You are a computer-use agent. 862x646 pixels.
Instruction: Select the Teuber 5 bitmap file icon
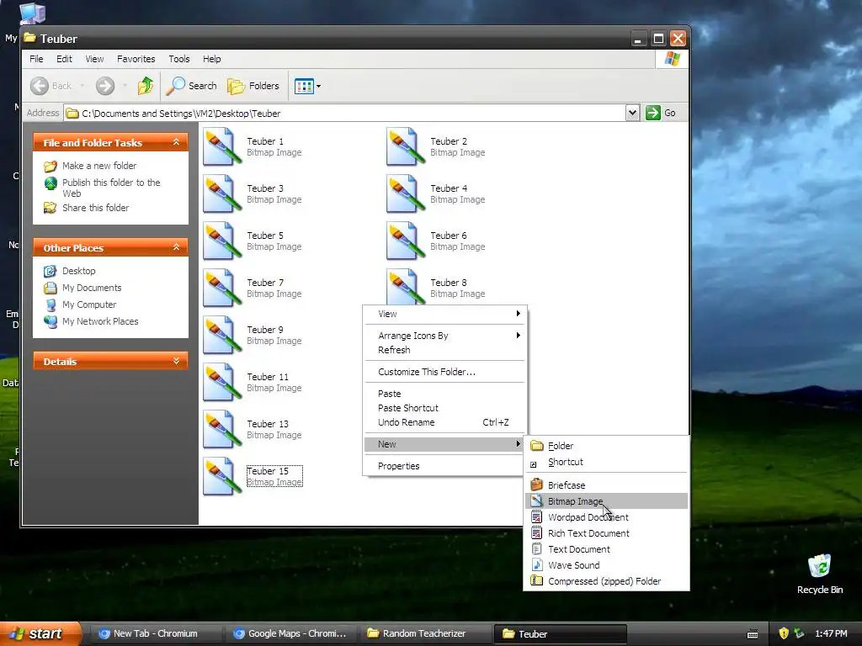tap(222, 241)
